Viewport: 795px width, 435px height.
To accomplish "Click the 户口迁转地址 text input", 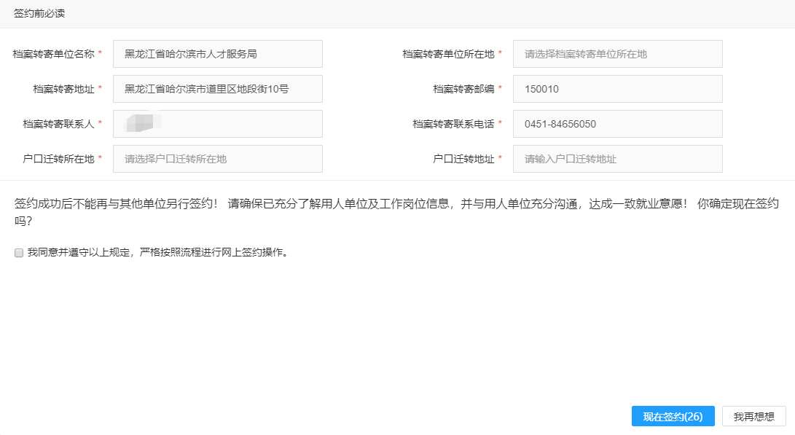I will coord(617,159).
